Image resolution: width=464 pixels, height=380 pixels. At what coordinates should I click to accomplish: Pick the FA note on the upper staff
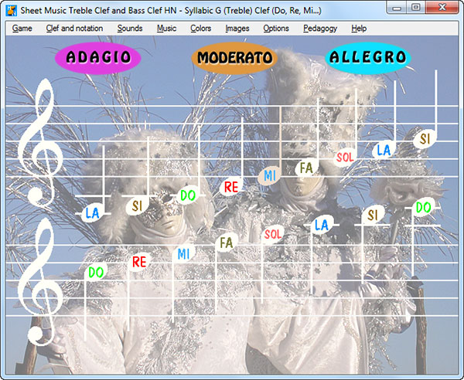(x=306, y=168)
